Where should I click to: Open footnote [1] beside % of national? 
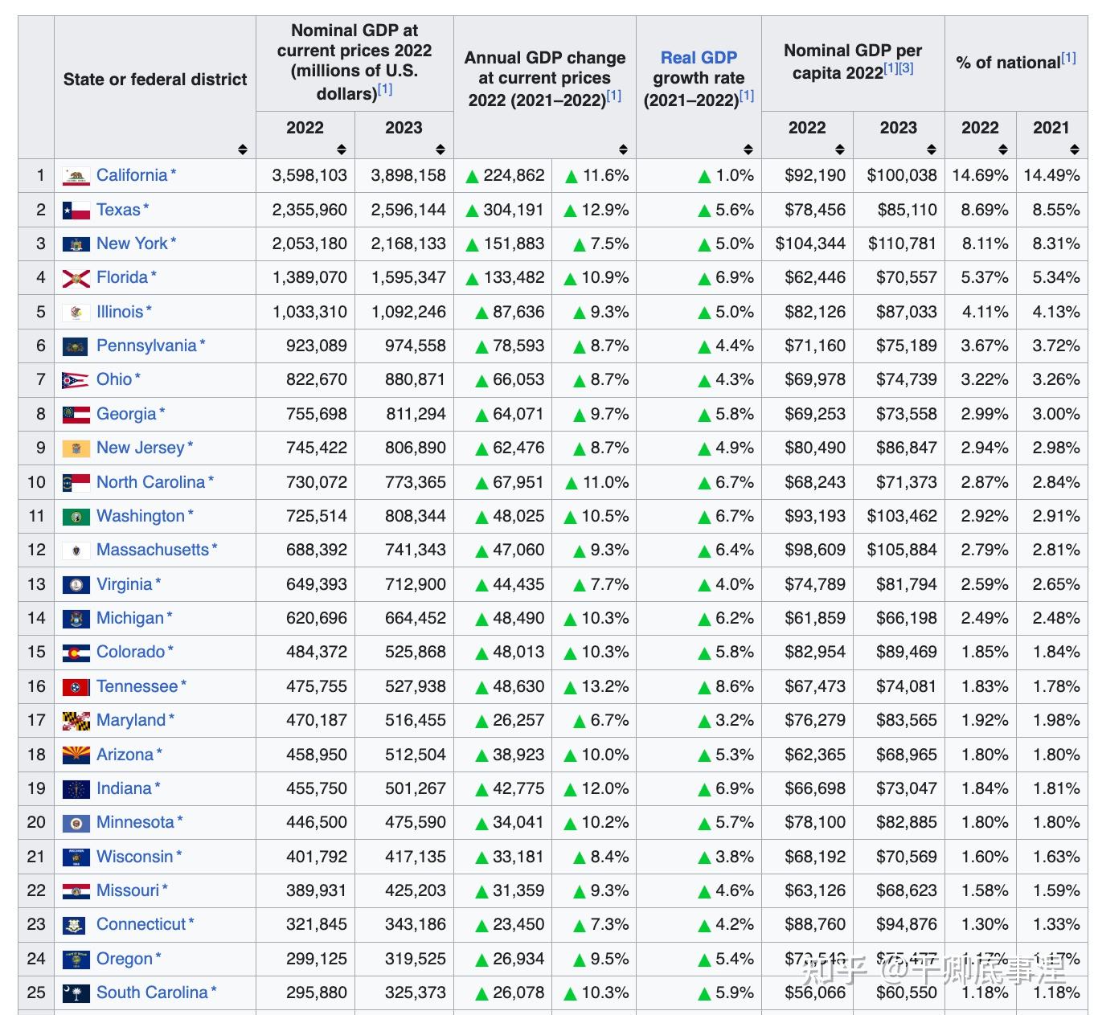[x=1068, y=58]
